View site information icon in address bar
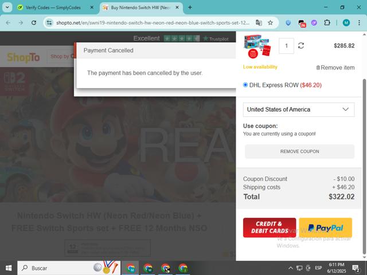The image size is (367, 275). tap(49, 23)
